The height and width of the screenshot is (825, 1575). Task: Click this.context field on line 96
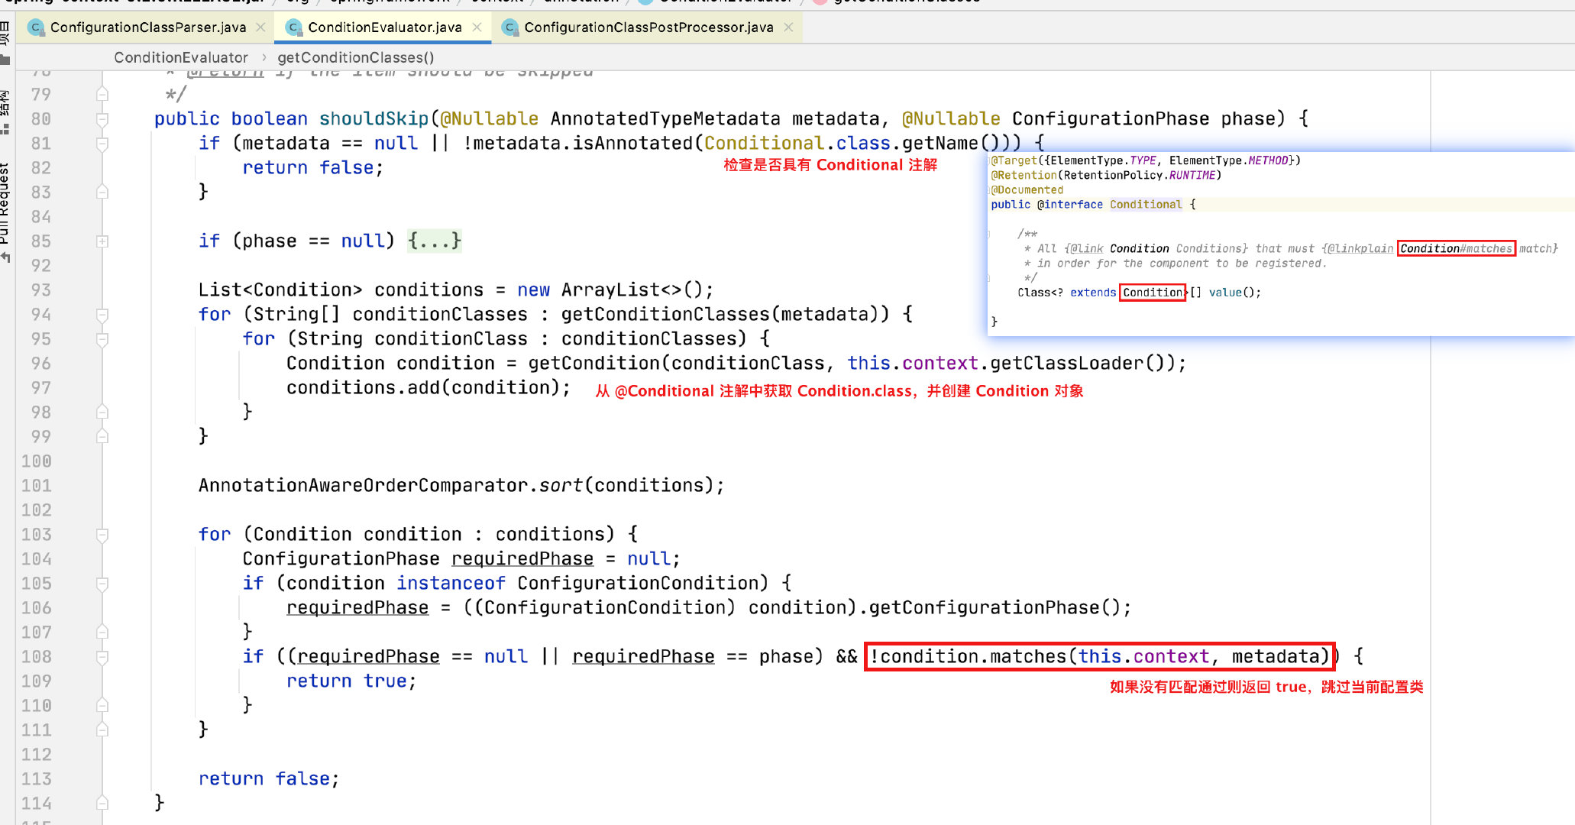click(913, 363)
